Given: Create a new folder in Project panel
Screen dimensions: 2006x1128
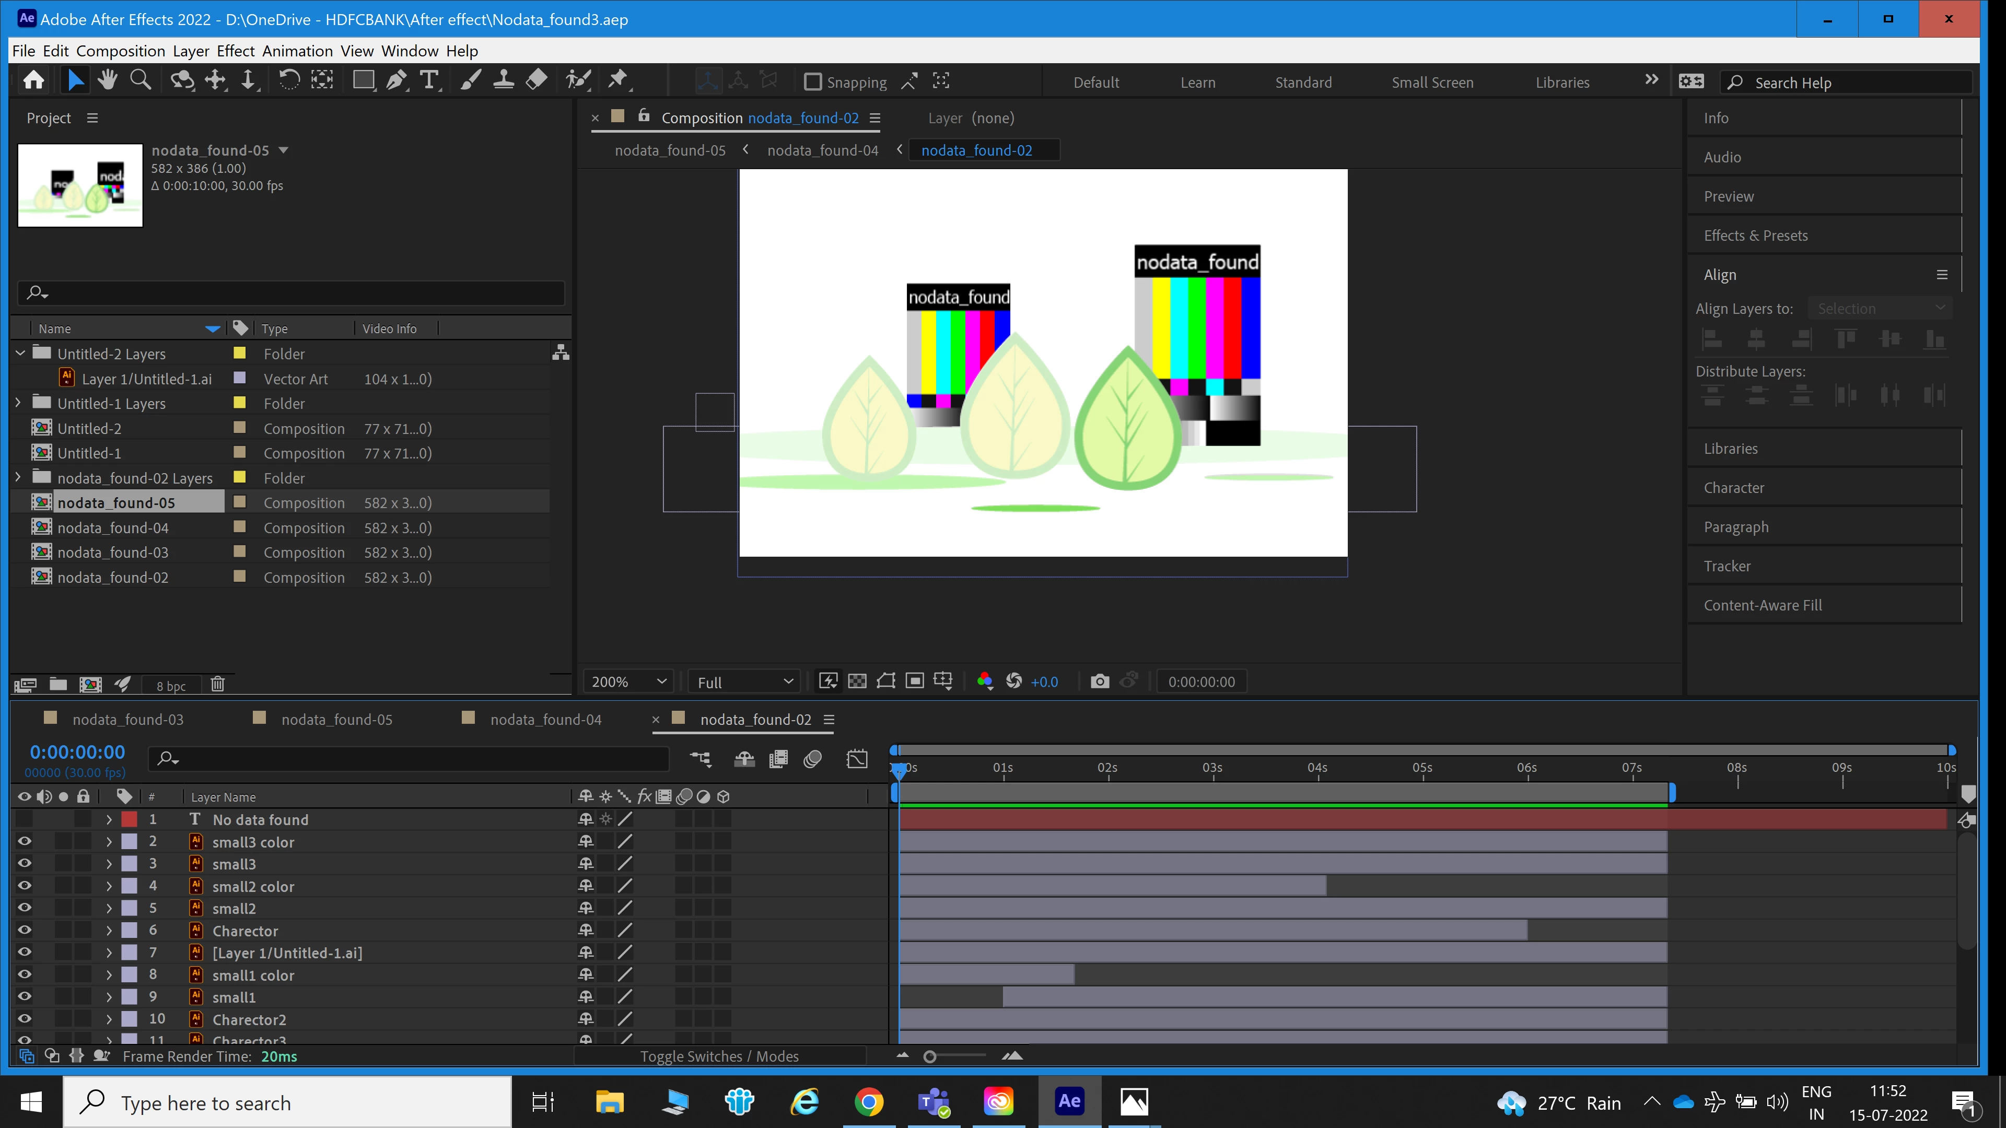Looking at the screenshot, I should (57, 684).
